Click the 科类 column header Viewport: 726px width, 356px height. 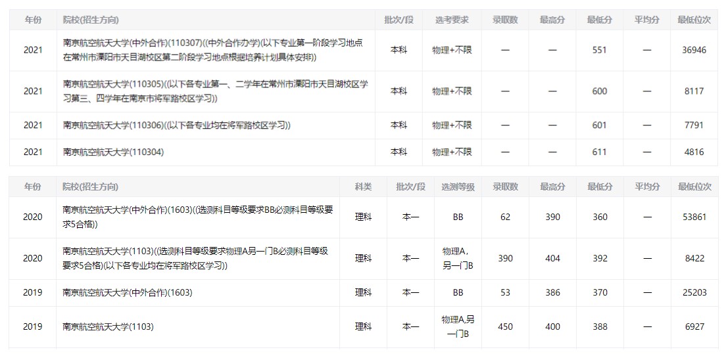pyautogui.click(x=363, y=187)
